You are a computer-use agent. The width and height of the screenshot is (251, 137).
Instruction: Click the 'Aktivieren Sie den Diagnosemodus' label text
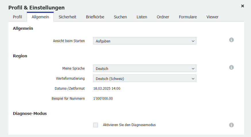[x=129, y=125]
